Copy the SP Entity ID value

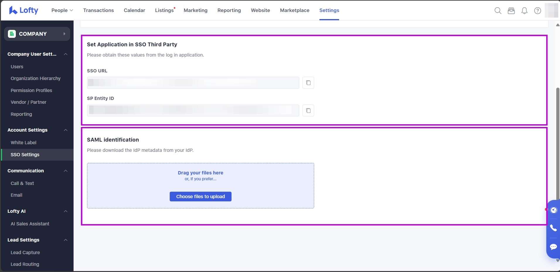pyautogui.click(x=308, y=110)
